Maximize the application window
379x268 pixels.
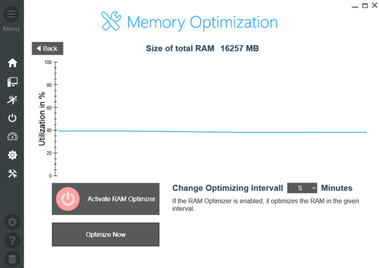(x=365, y=6)
